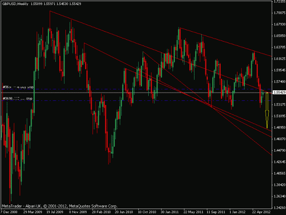Click the header value '1.55971'
The image size is (286, 215).
pyautogui.click(x=49, y=4)
